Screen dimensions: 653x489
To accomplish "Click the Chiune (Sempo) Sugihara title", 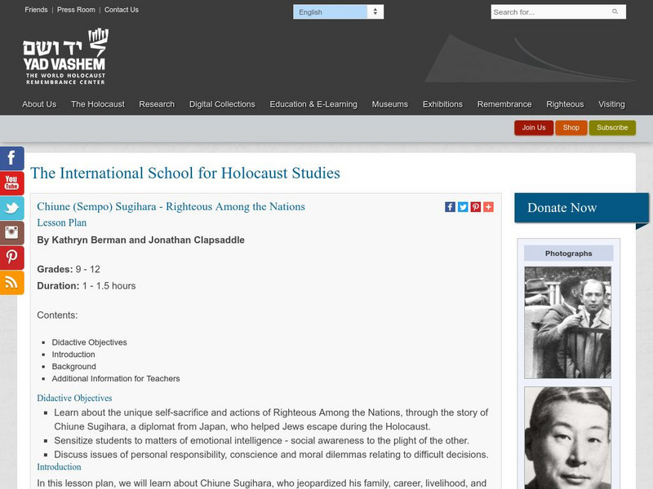I will (x=171, y=207).
